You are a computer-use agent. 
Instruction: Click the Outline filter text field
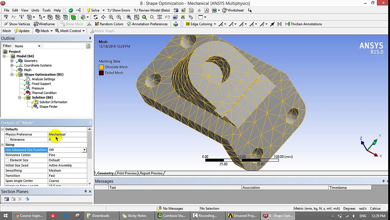[63, 46]
